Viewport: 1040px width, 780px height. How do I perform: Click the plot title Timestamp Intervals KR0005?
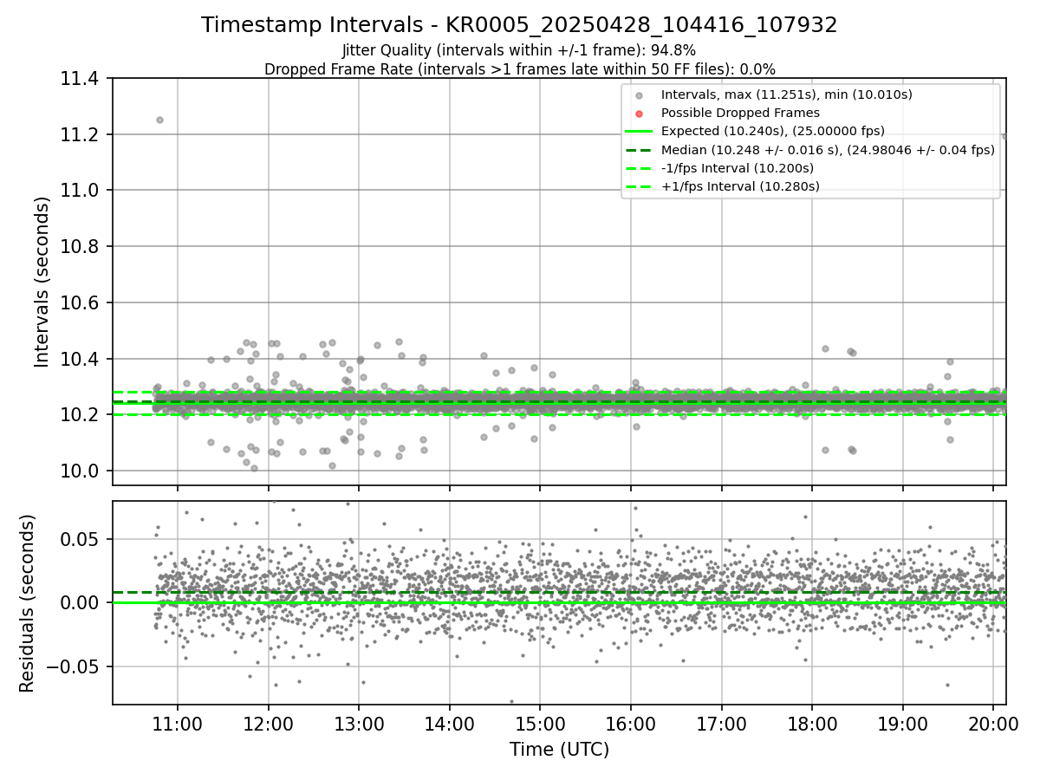coord(519,25)
